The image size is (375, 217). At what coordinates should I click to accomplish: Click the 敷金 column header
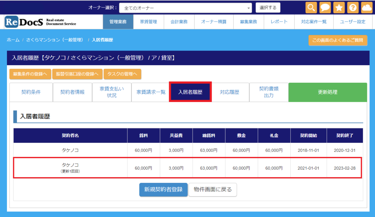241,135
